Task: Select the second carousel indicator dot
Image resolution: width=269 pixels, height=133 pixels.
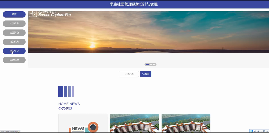Action: point(151,65)
